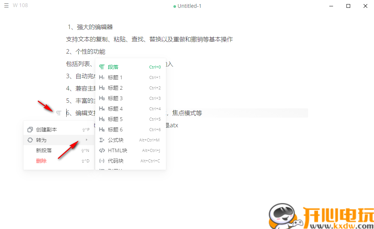Viewport: 374px width, 229px height.
Task: Select 标题 3 in the convert submenu
Action: tap(115, 98)
